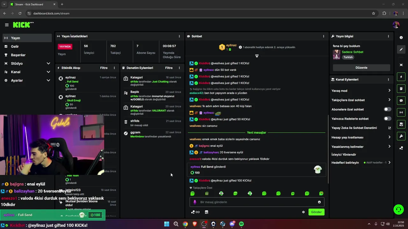Select the pencil edit icon in right sidebar
The width and height of the screenshot is (408, 229).
coord(401,50)
